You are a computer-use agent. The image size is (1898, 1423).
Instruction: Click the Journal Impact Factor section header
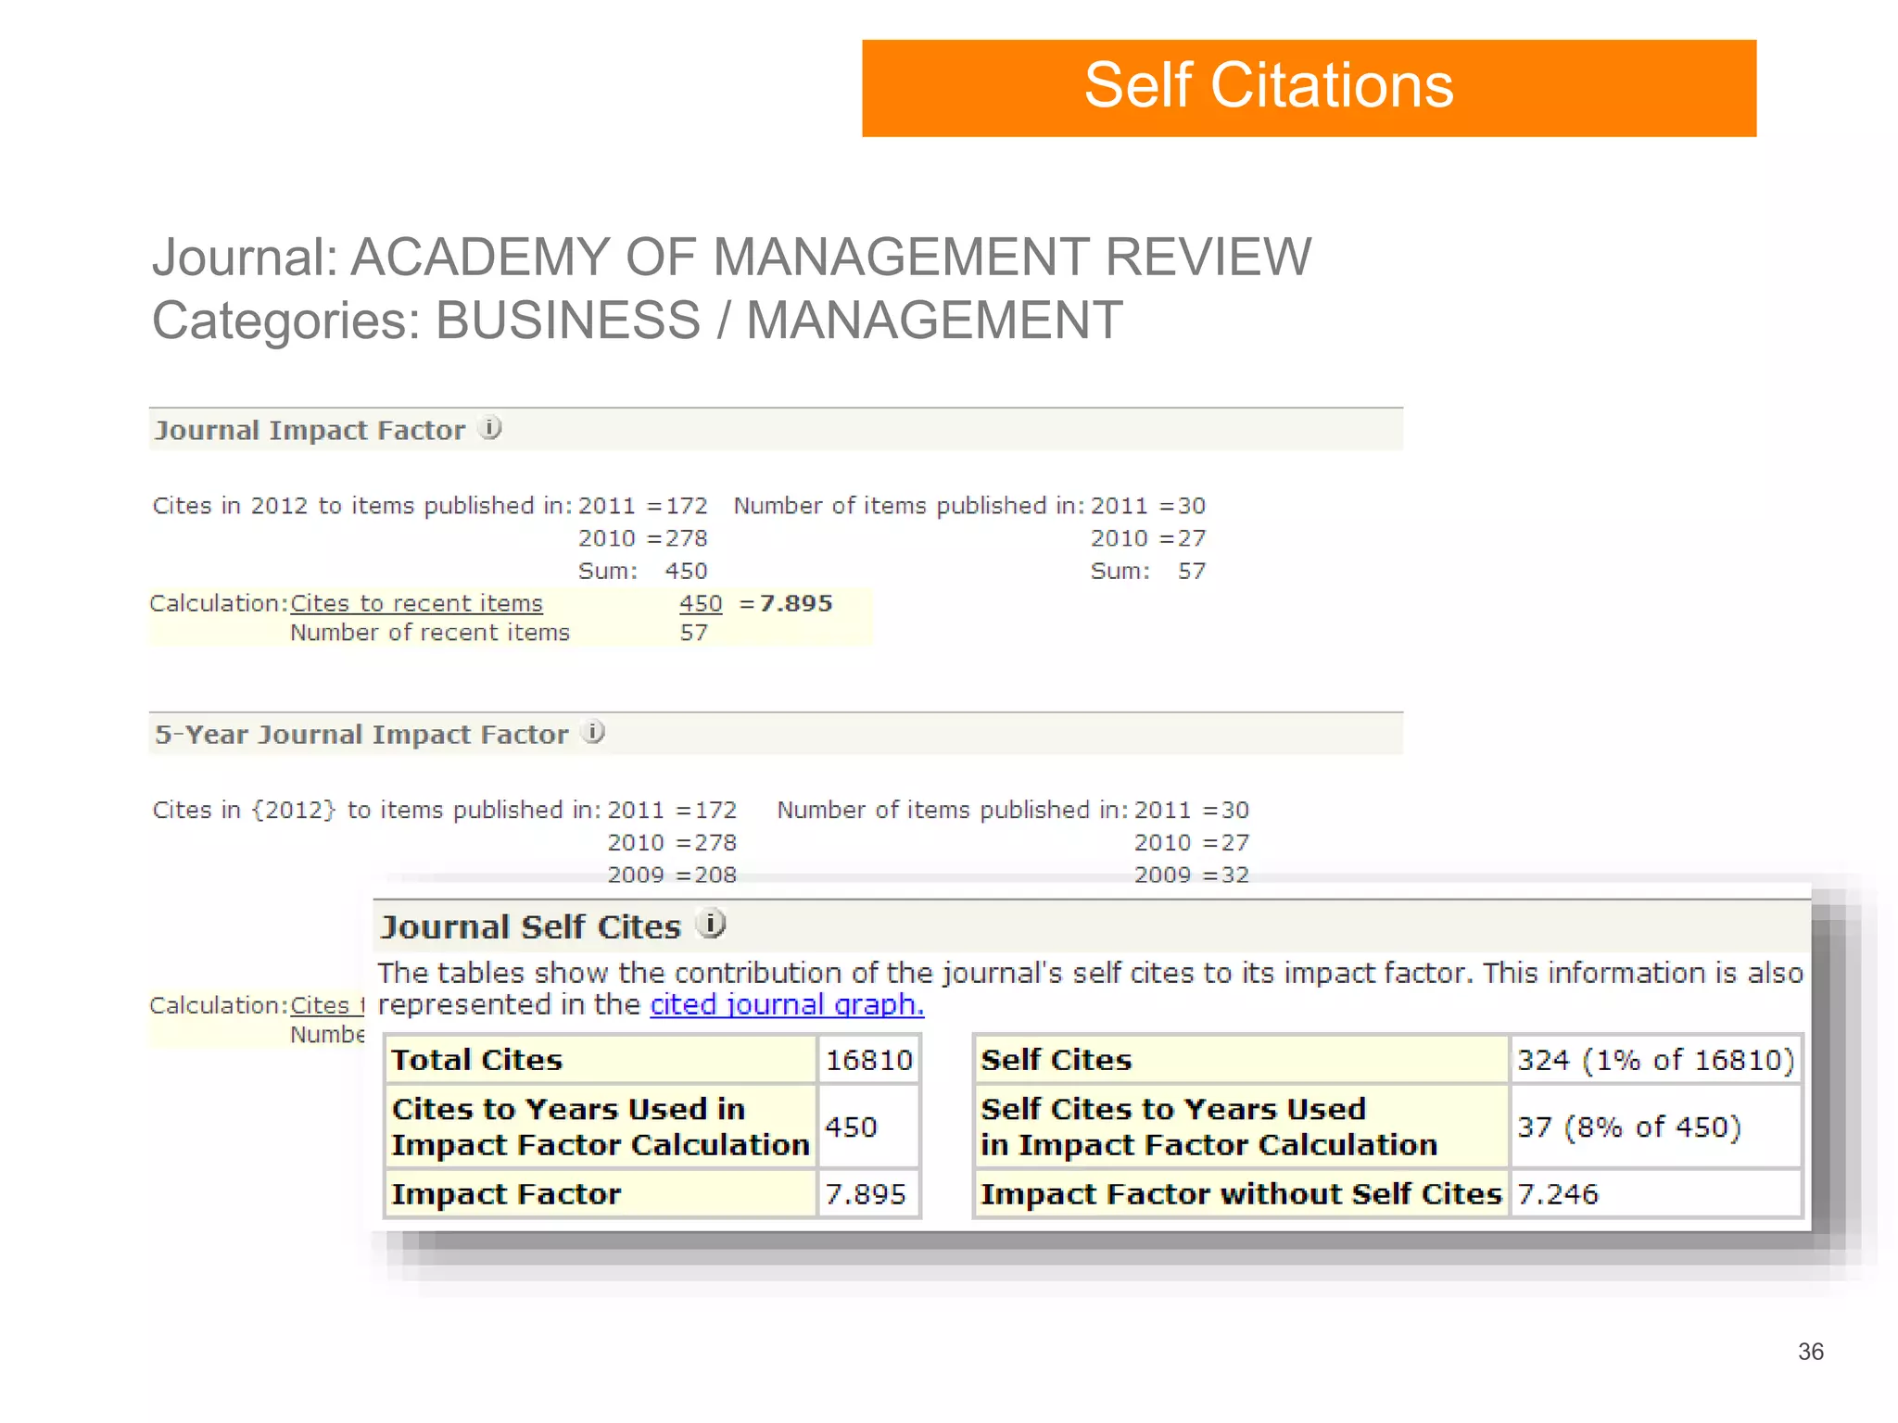pos(776,430)
